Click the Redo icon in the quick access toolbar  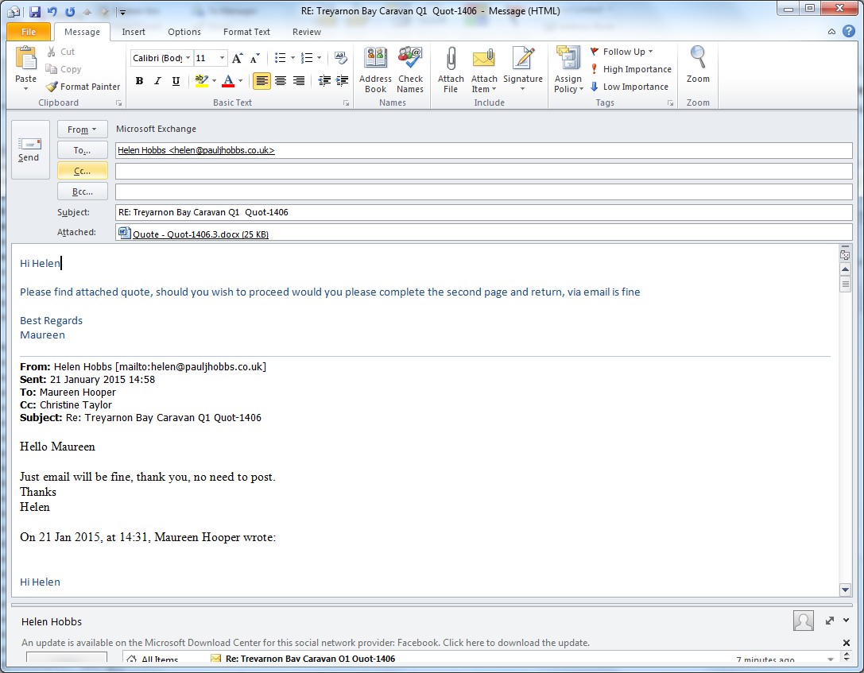[70, 11]
